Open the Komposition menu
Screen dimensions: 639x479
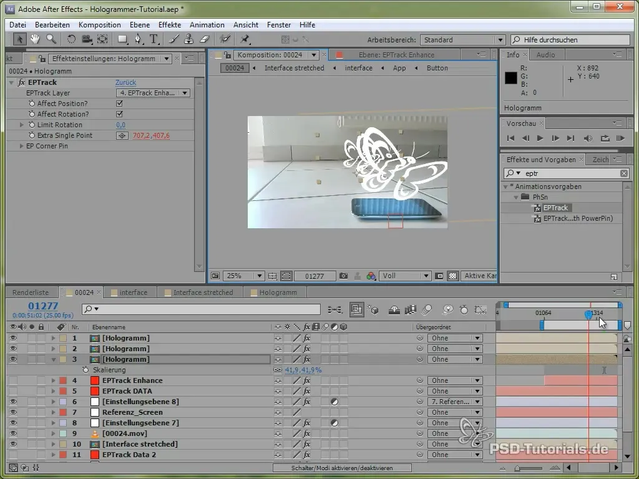point(99,25)
